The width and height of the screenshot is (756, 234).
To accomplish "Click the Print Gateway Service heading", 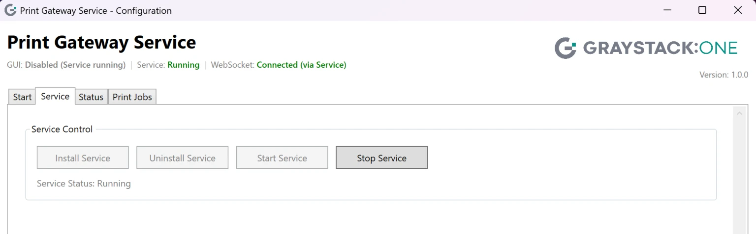I will [x=101, y=43].
